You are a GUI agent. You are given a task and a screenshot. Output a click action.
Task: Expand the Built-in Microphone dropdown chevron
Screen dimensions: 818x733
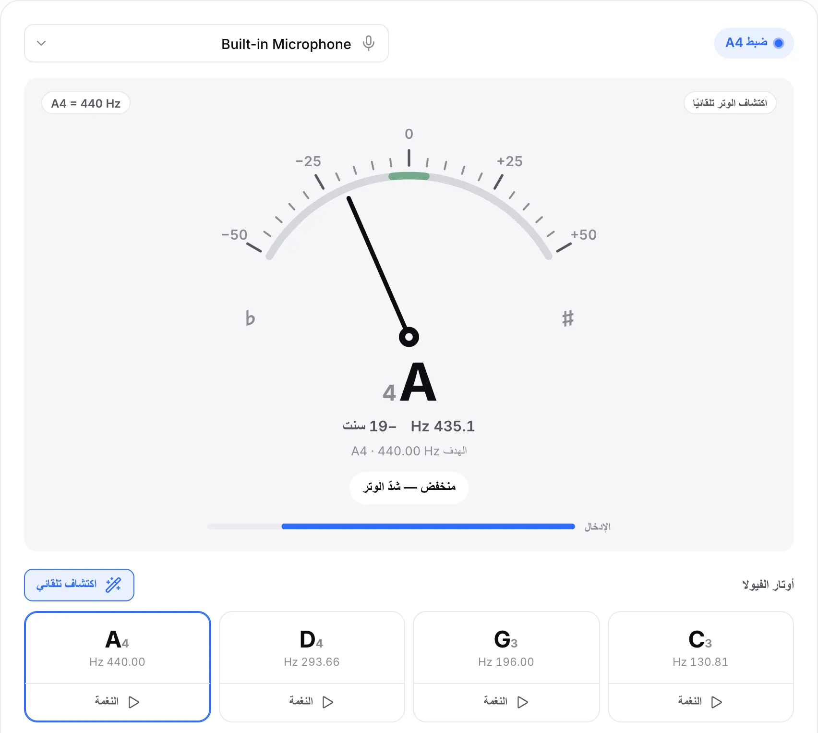[41, 43]
